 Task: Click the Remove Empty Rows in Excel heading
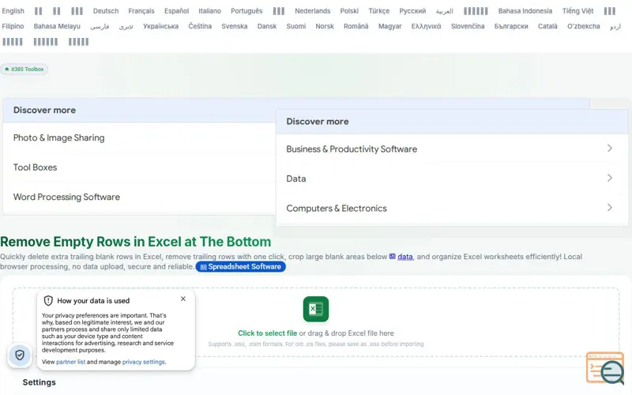[135, 242]
